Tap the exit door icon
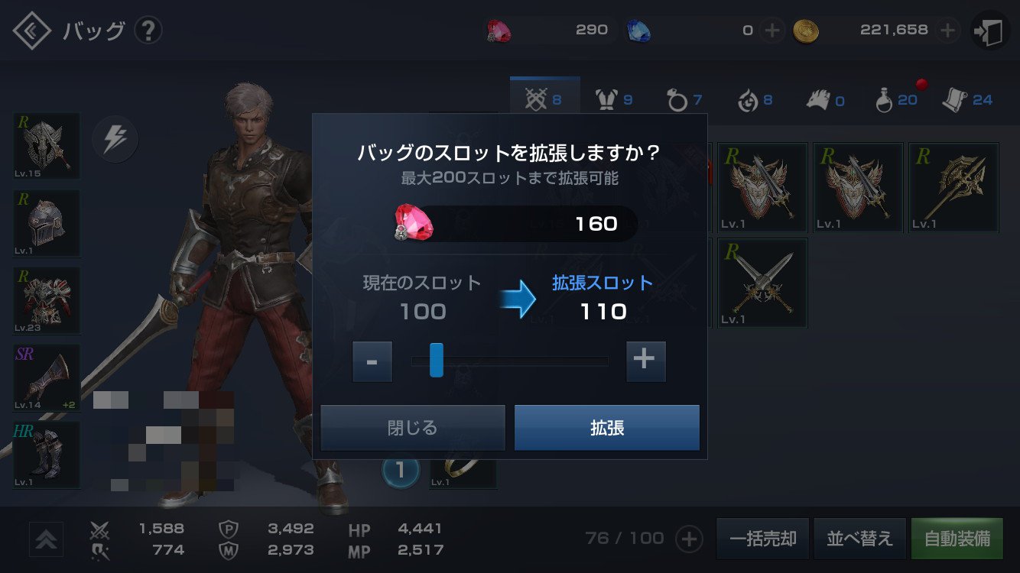This screenshot has width=1020, height=573. point(990,31)
